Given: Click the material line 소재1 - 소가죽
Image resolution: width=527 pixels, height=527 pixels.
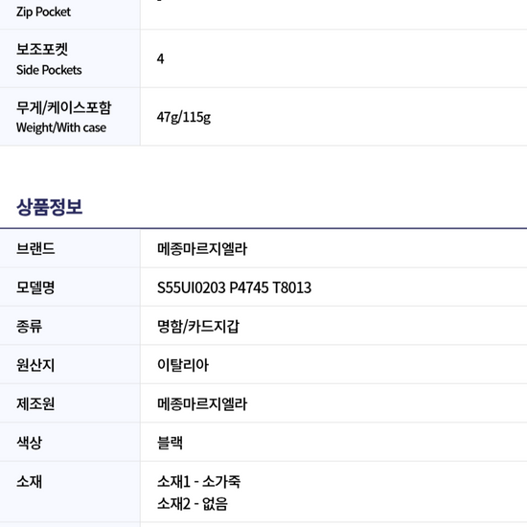Looking at the screenshot, I should [199, 482].
